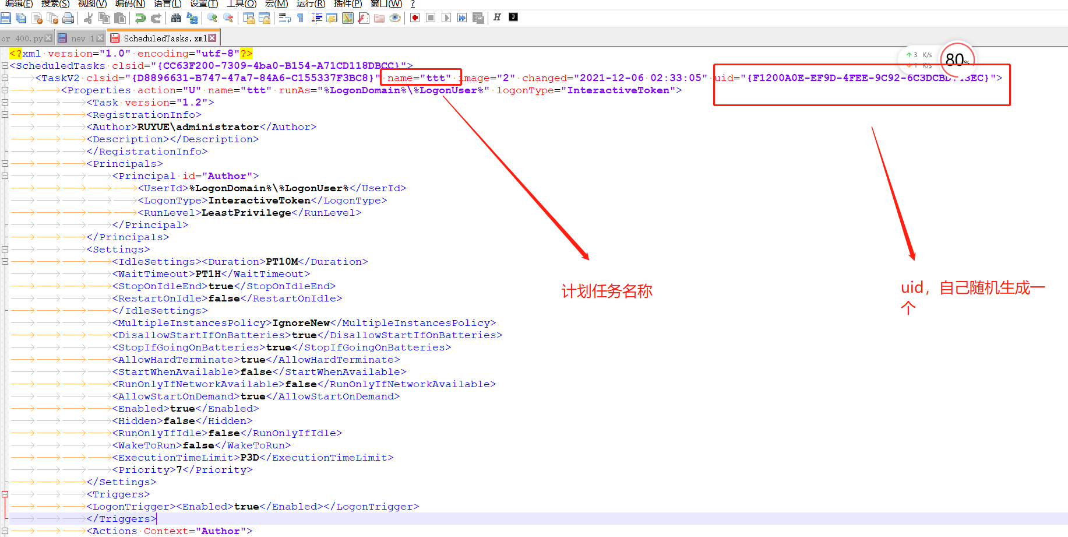Collapse the Settings XML node fold

pyautogui.click(x=5, y=249)
